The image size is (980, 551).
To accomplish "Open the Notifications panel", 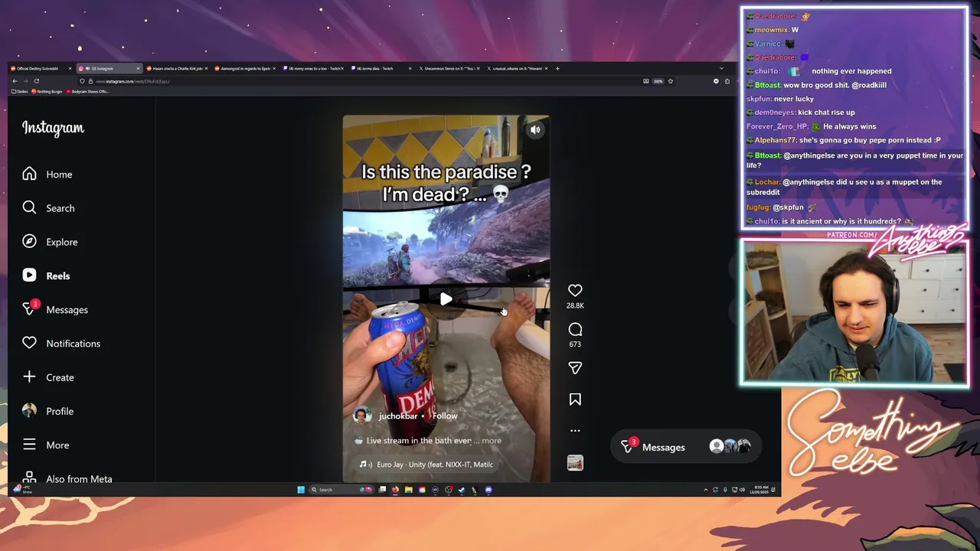I will coord(61,344).
